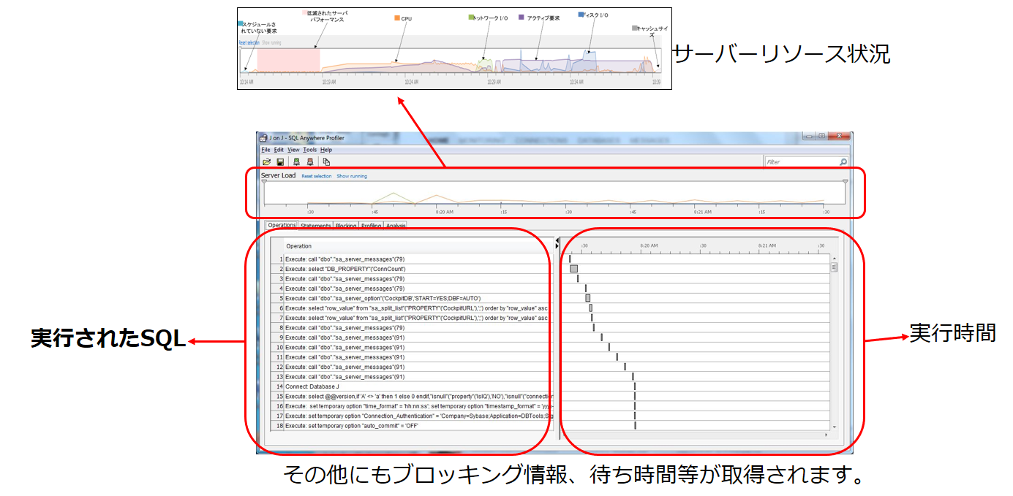Image resolution: width=1013 pixels, height=496 pixels.
Task: Select the red stop-profiling connection icon
Action: pyautogui.click(x=310, y=161)
